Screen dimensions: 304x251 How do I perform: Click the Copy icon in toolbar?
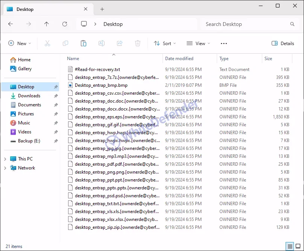[x=65, y=44]
